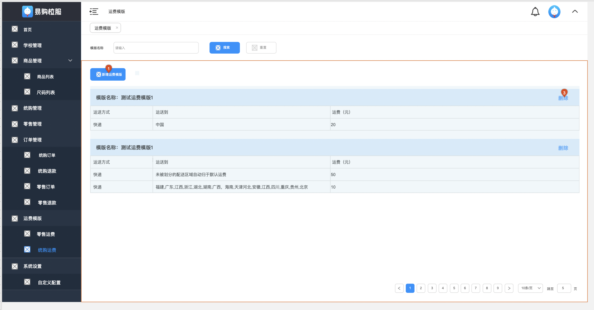Open 自定义配置 submenu item

click(49, 282)
